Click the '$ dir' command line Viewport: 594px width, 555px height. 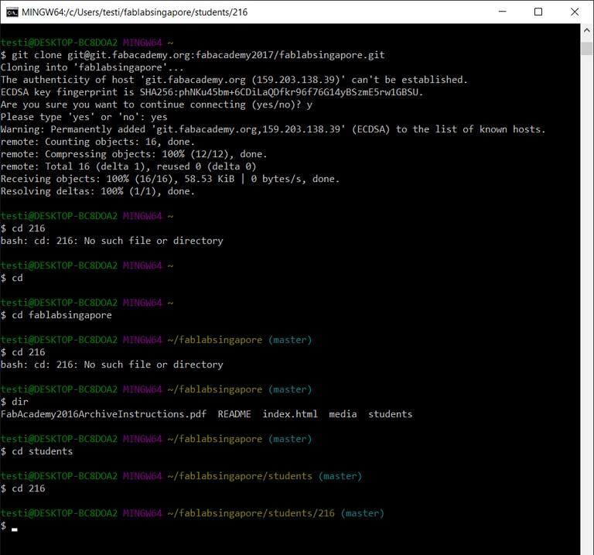tap(15, 402)
